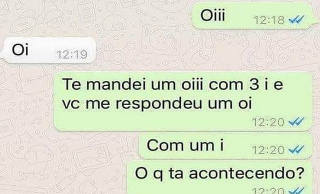This screenshot has height=194, width=320.
Task: Click partially visible checkmarks on bottom message
Action: (x=297, y=191)
